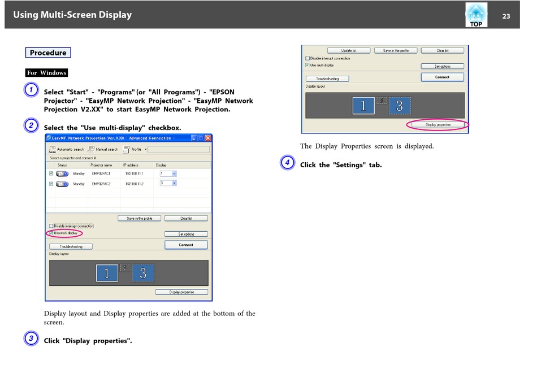Click the Standby status in the EMP02FAC2 row
Image resolution: width=537 pixels, height=373 pixels.
click(x=79, y=184)
